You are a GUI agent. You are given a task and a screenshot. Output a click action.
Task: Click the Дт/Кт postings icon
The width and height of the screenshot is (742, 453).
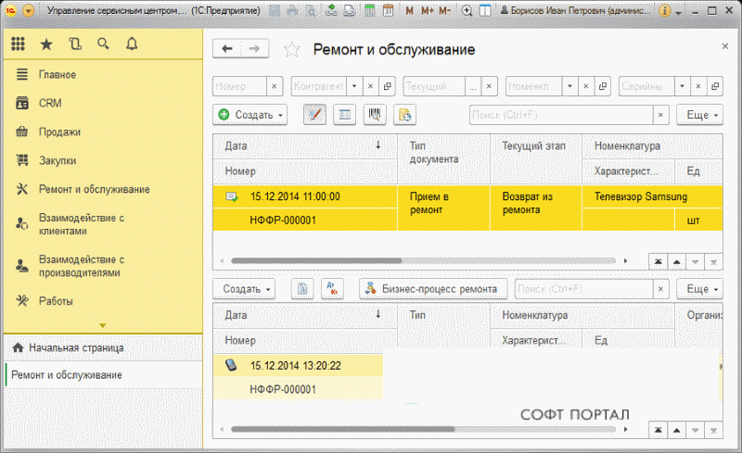(332, 289)
